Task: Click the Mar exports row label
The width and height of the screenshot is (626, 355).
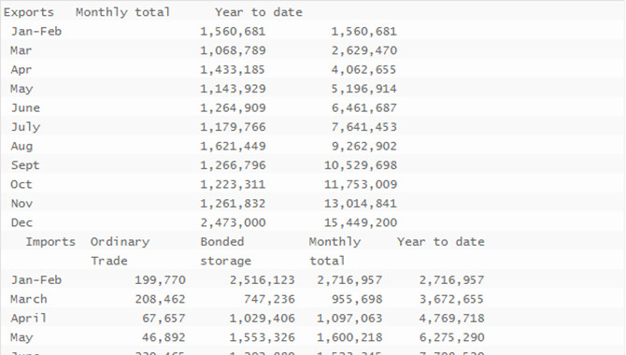Action: (21, 50)
